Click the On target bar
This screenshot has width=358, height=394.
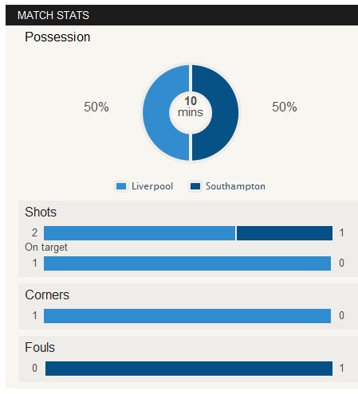coord(187,263)
